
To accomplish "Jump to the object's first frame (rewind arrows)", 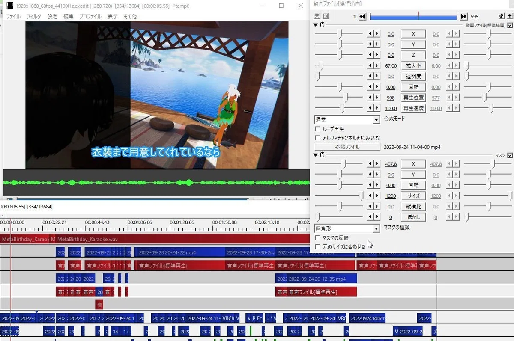I will click(x=362, y=17).
